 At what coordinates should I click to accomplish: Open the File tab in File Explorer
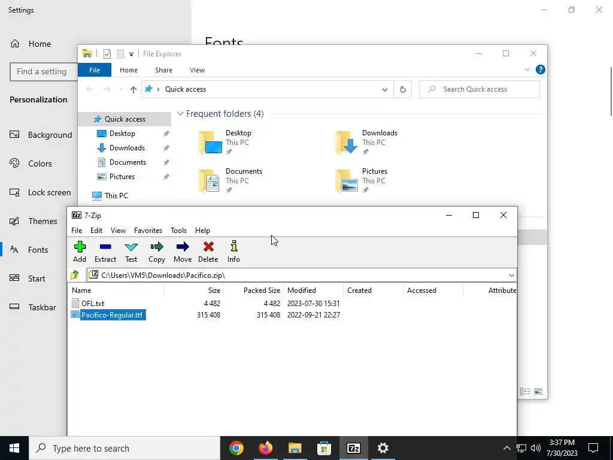95,70
